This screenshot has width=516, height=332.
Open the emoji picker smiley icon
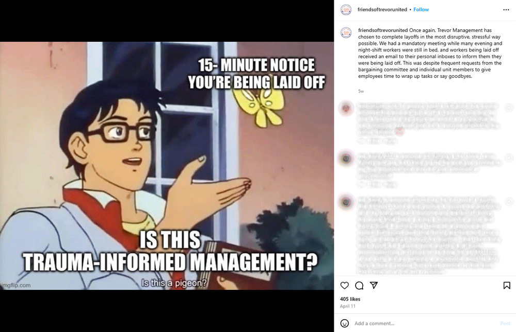pos(344,323)
